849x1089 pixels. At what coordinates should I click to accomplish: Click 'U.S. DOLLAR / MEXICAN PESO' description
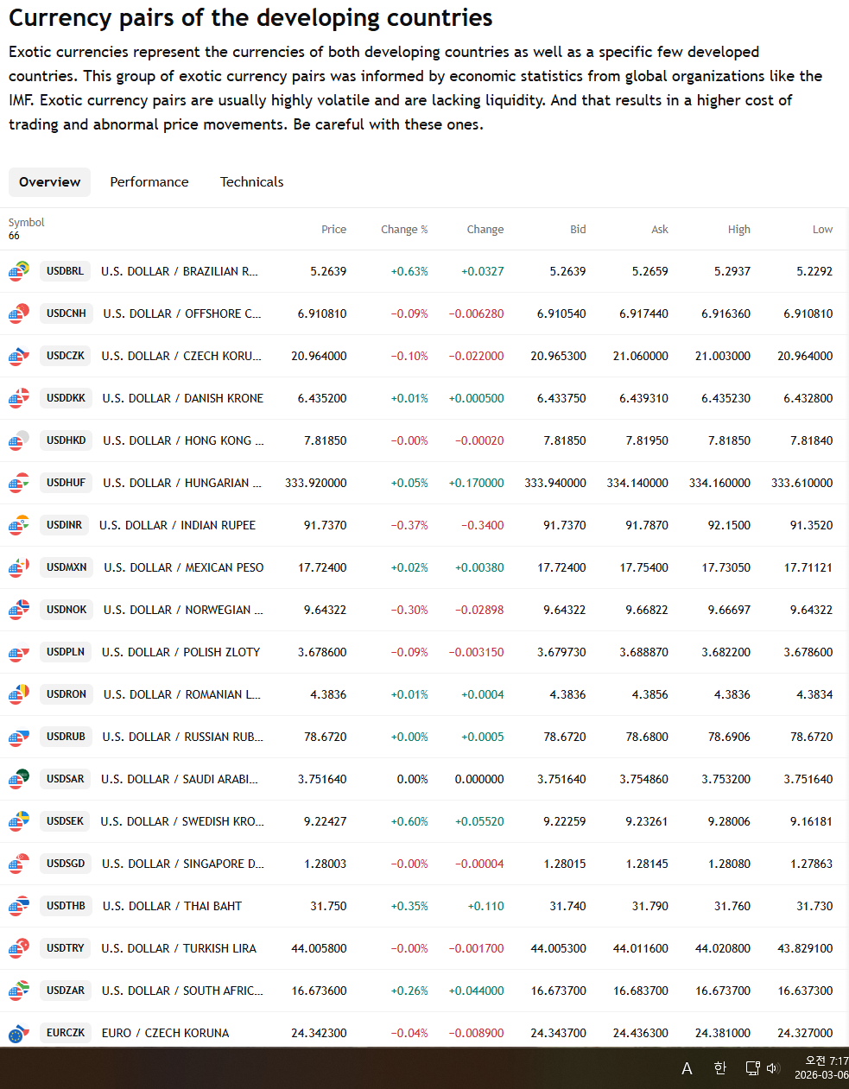[x=184, y=567]
